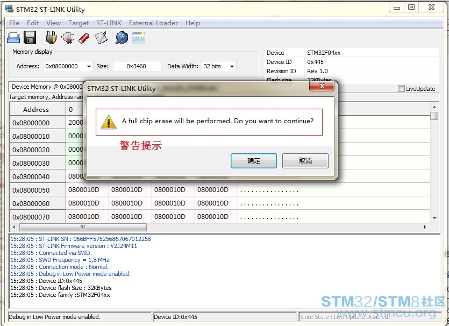Open the File menu
Viewport: 449px width, 326px height.
[x=15, y=23]
